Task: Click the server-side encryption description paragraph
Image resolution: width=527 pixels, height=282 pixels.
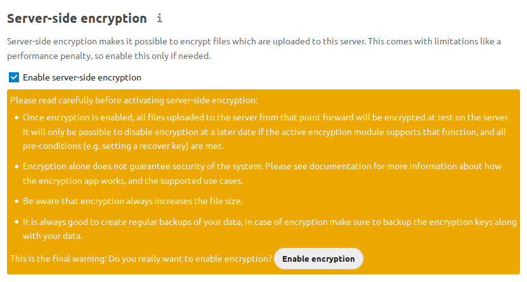Action: [x=254, y=42]
